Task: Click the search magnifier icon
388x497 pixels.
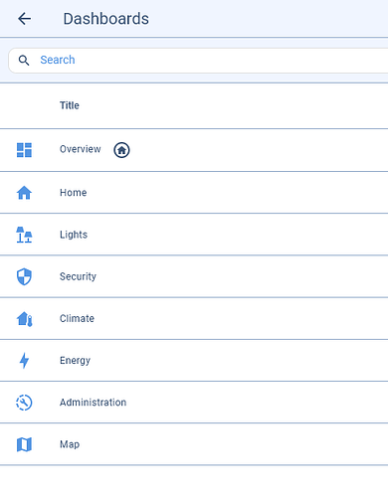Action: tap(24, 61)
